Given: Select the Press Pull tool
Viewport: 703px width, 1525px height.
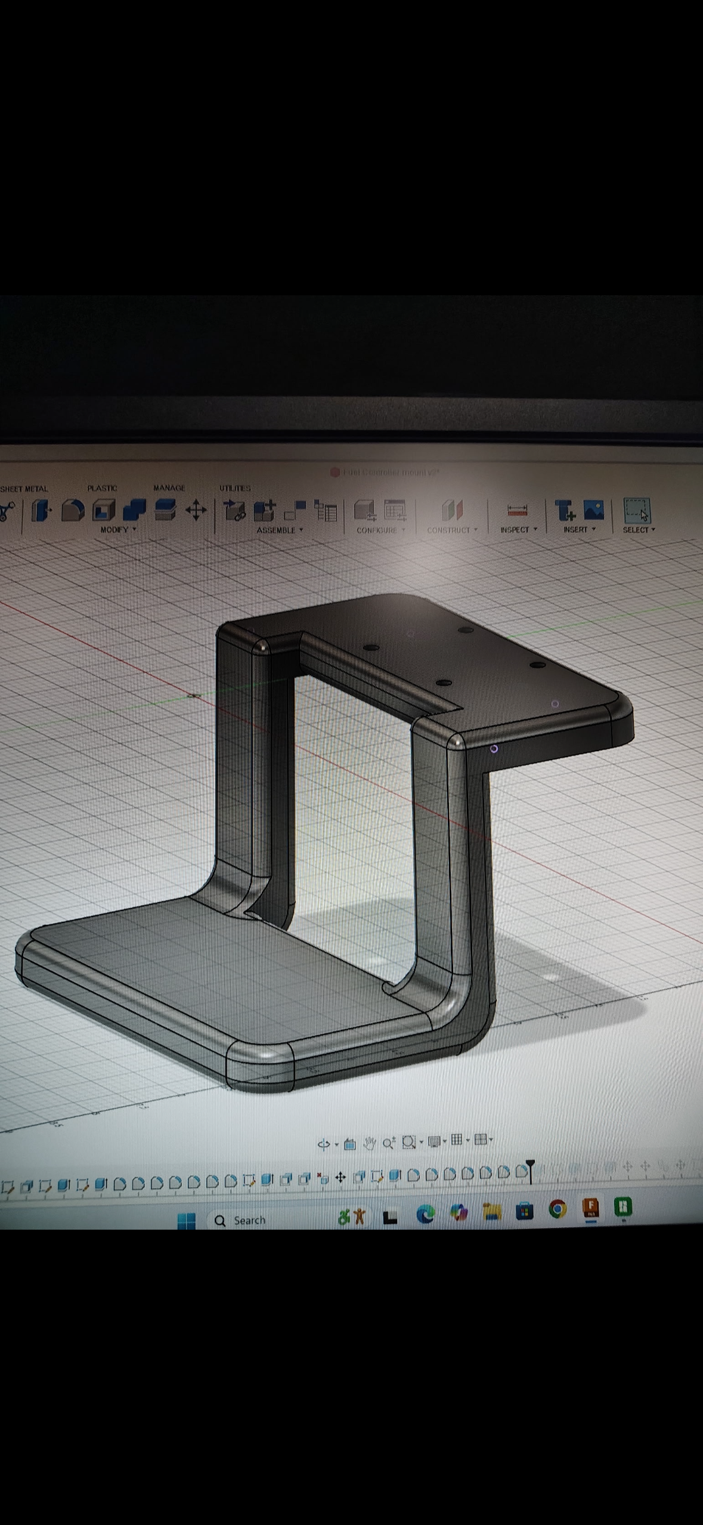Looking at the screenshot, I should (42, 511).
